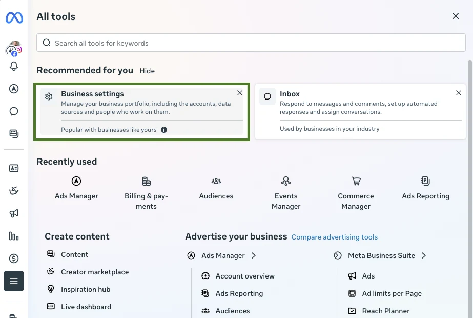Expand Ads Manager group chevron

pyautogui.click(x=254, y=255)
